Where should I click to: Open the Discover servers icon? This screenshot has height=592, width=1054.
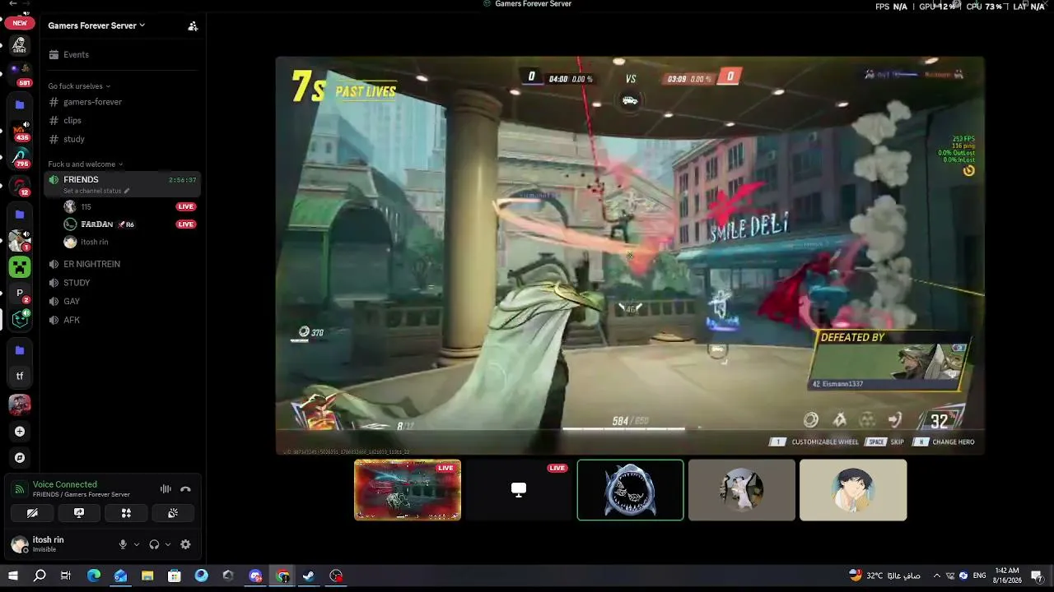point(20,458)
